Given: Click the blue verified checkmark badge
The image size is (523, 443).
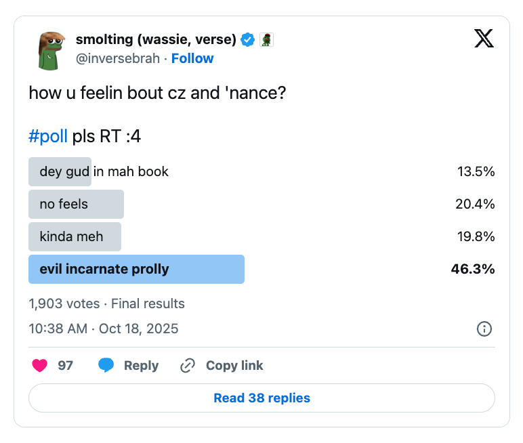Looking at the screenshot, I should pyautogui.click(x=248, y=40).
